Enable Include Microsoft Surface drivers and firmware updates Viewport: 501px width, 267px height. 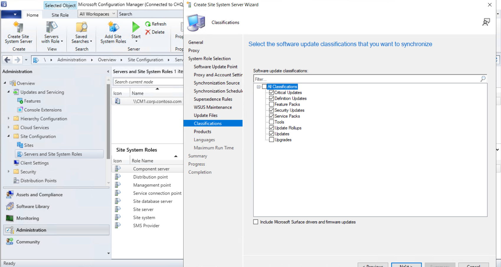tap(256, 222)
